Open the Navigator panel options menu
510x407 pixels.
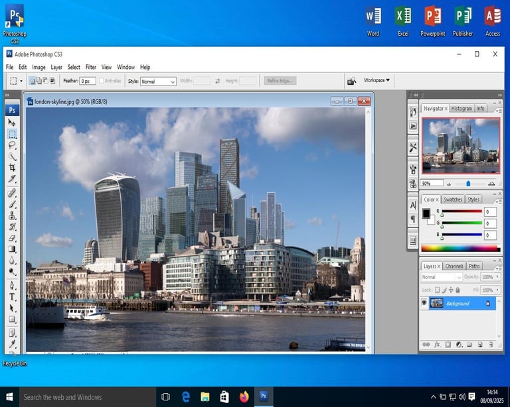499,111
